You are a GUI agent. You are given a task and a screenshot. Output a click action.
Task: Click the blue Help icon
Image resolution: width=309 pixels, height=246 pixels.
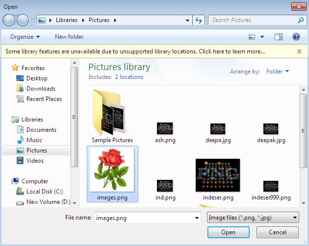click(x=296, y=37)
